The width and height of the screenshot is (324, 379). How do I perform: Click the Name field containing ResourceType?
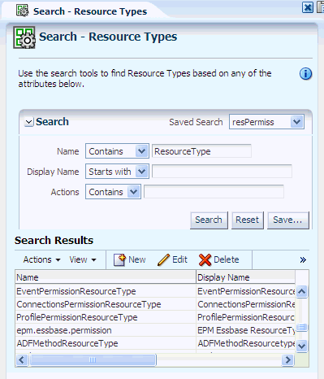point(201,151)
